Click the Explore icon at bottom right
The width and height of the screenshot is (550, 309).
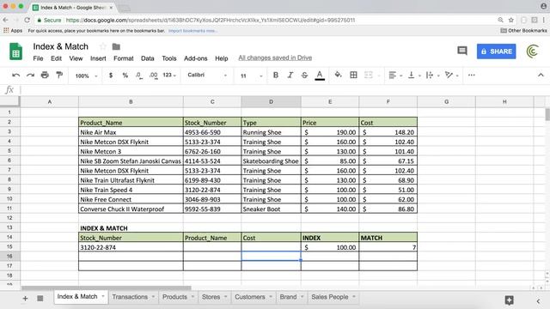pyautogui.click(x=510, y=300)
